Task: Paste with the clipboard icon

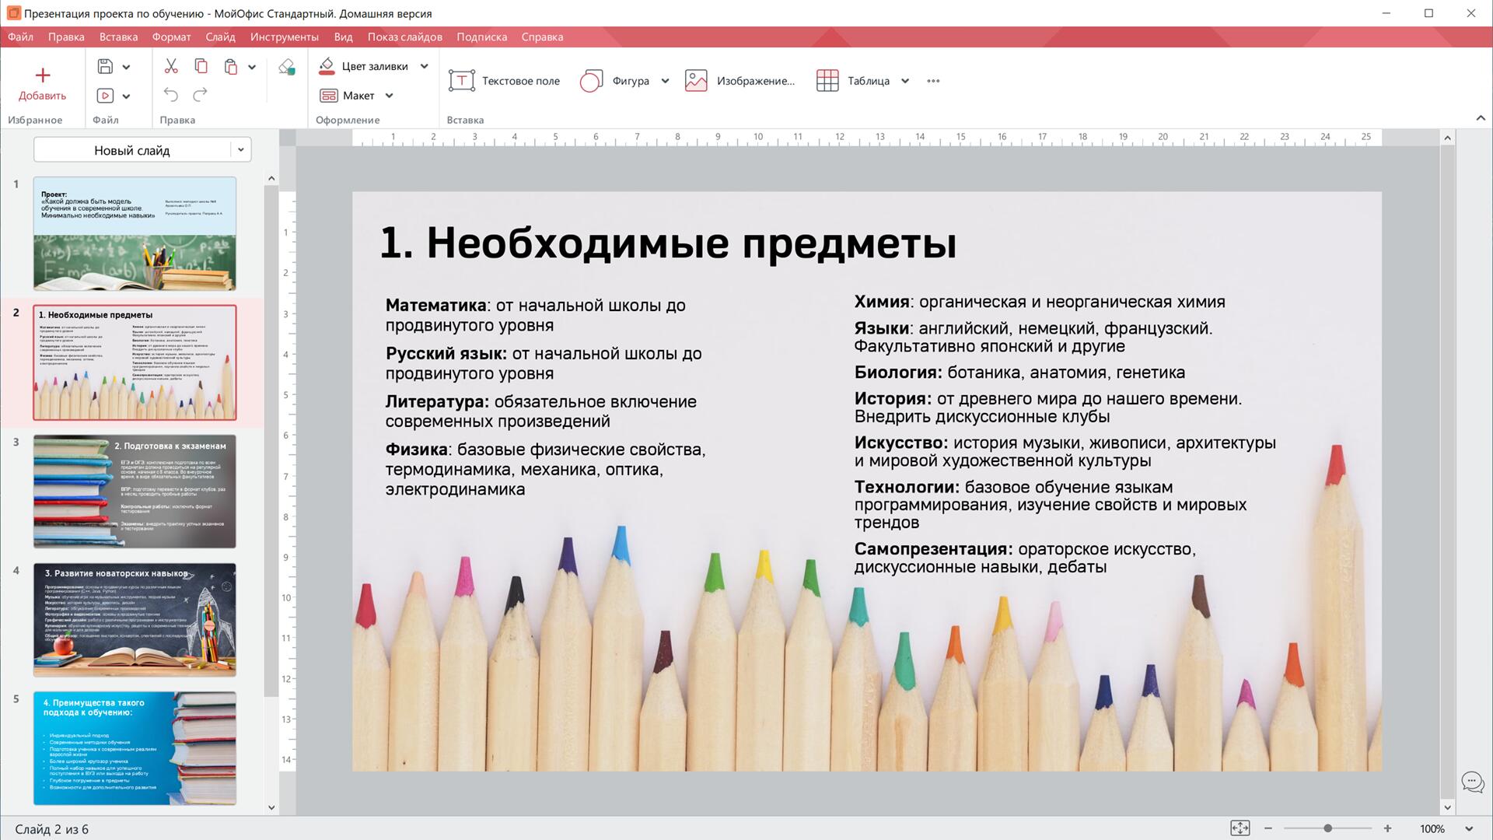Action: 230,67
